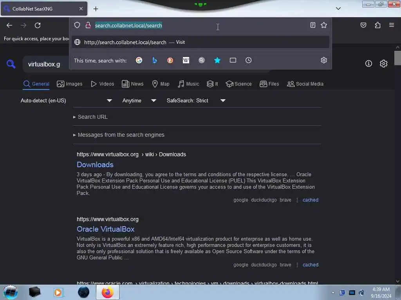Viewport: 401px width, 300px height.
Task: Open a new tab with plus button
Action: tap(96, 9)
